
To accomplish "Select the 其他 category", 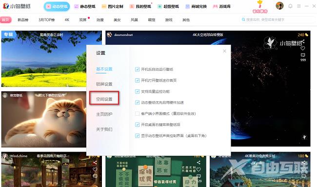I will [186, 20].
